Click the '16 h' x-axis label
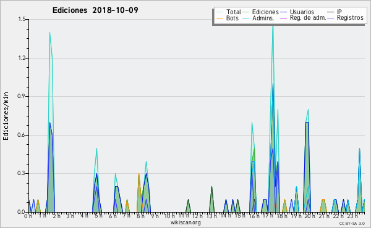The image size is (371, 228). point(254,216)
